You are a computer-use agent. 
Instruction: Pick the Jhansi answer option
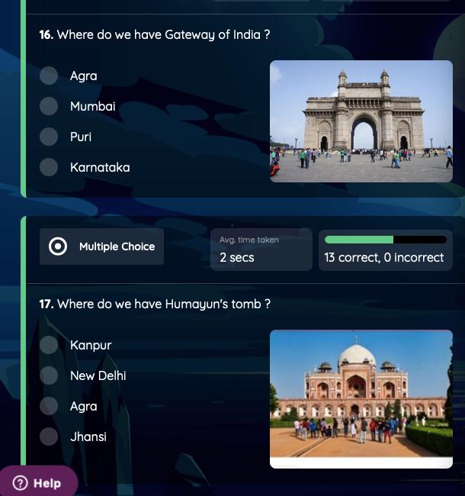click(49, 436)
